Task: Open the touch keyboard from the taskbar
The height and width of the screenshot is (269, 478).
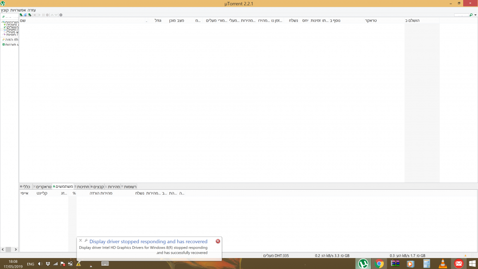Action: click(x=105, y=264)
